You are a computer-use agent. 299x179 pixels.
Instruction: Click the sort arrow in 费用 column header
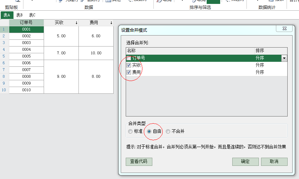coord(111,23)
